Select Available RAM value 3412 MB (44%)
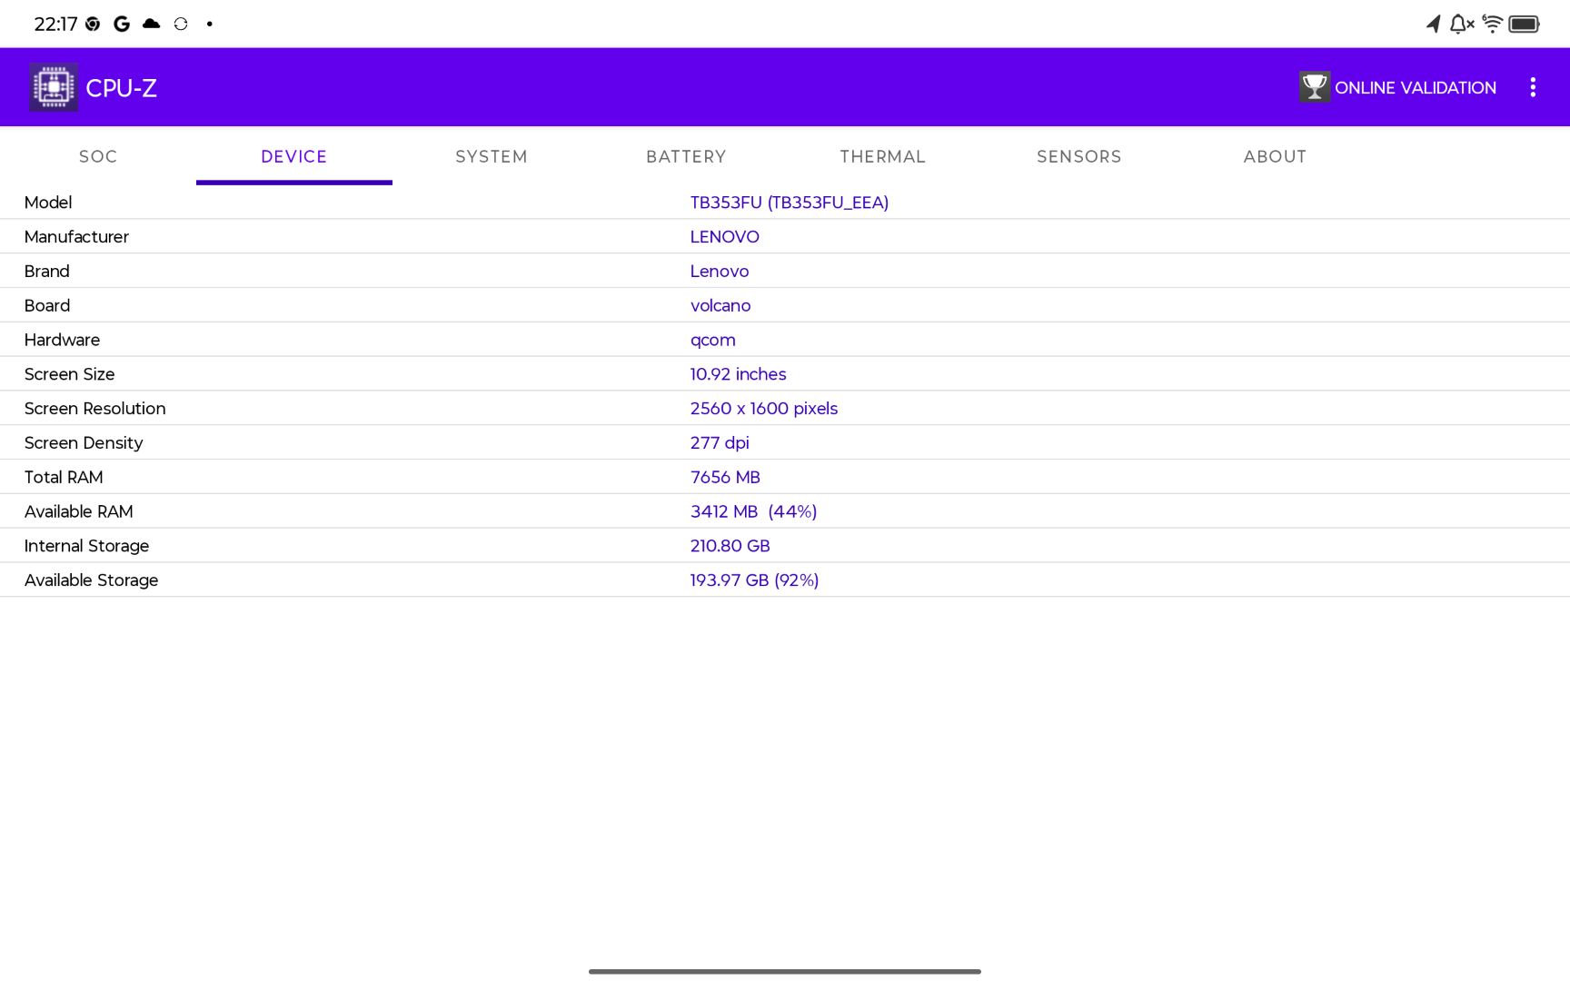Screen dimensions: 1570x981 point(753,512)
